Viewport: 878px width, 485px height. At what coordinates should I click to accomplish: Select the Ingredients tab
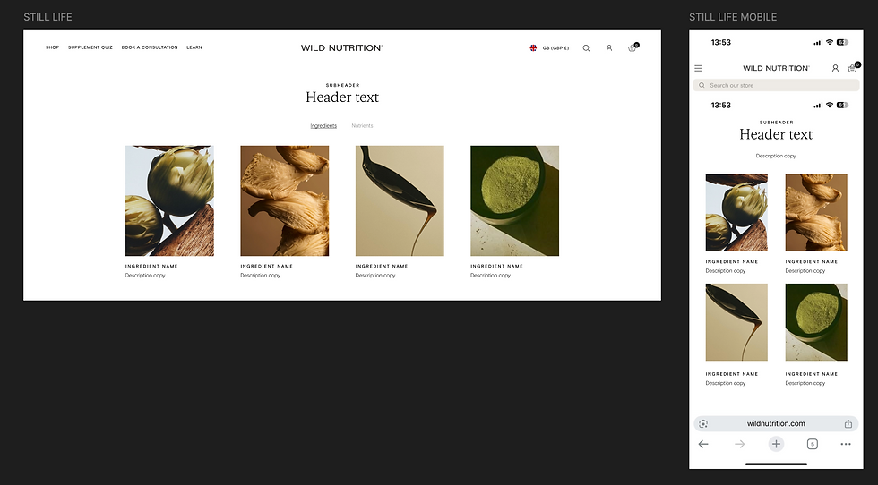[323, 126]
